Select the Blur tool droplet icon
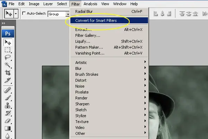This screenshot has height=139, width=208. pos(8,136)
